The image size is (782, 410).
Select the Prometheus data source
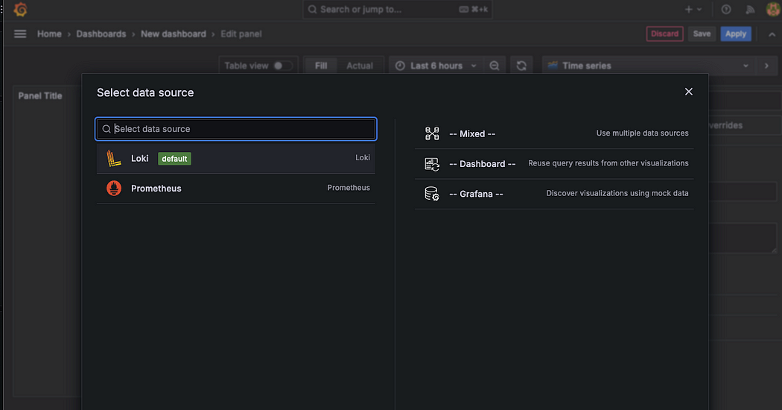point(236,189)
